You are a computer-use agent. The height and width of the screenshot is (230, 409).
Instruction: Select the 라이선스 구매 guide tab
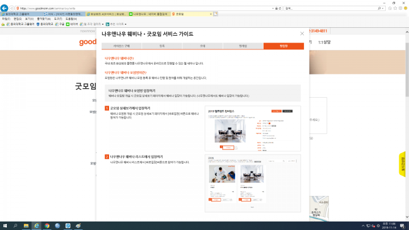tap(122, 46)
